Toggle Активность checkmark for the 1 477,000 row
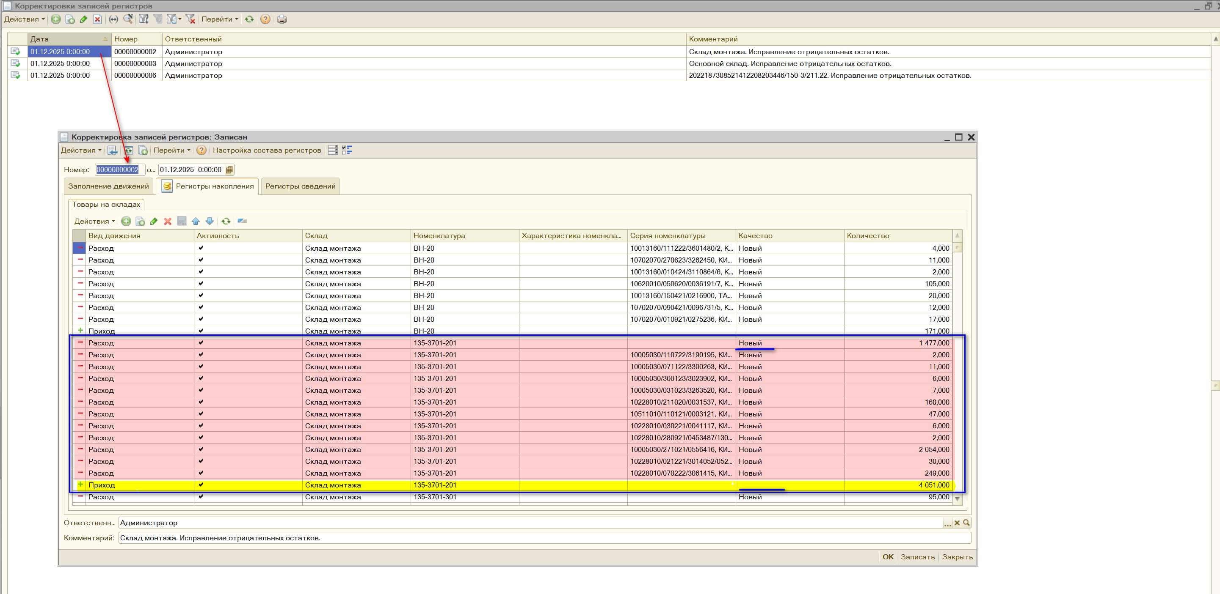1220x594 pixels. (x=201, y=343)
